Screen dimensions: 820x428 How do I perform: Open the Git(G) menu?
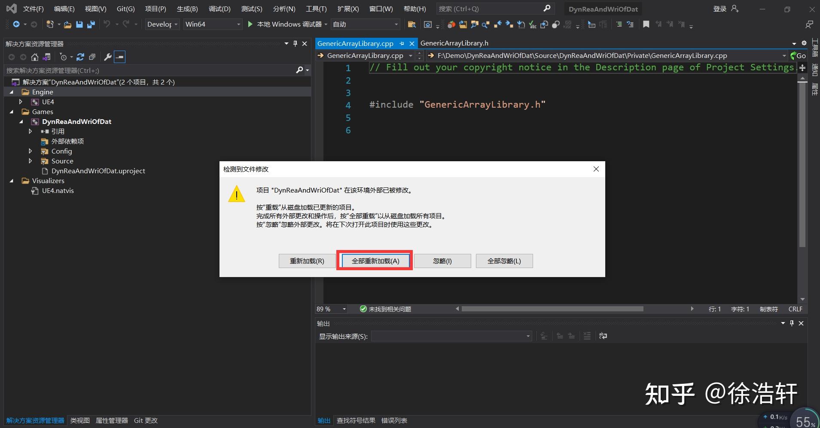(x=125, y=9)
